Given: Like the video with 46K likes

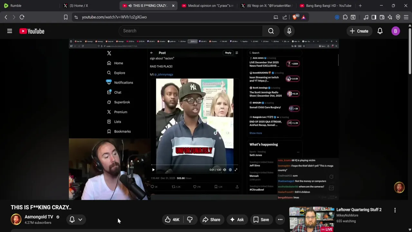Looking at the screenshot, I should [172, 220].
